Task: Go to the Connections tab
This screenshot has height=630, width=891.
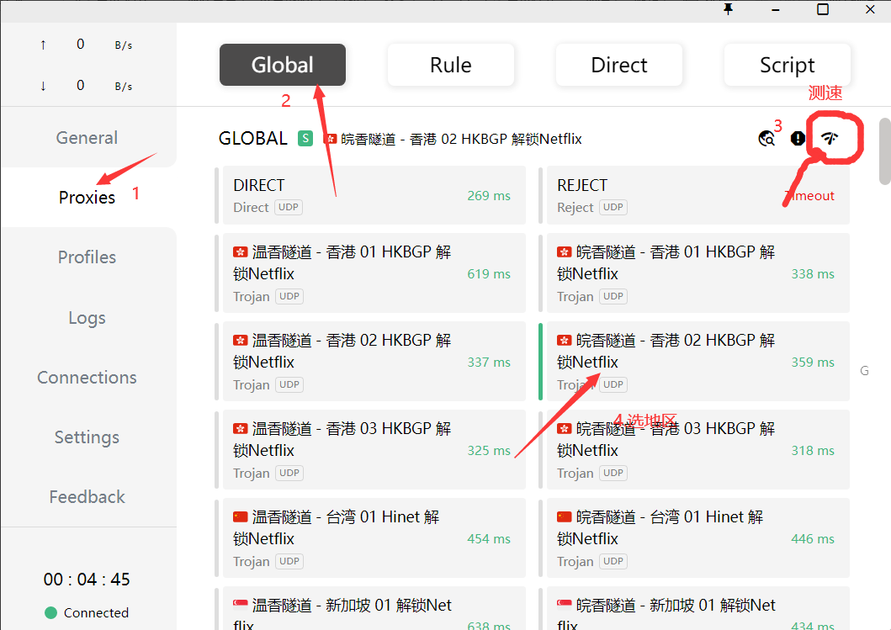Action: [x=87, y=378]
